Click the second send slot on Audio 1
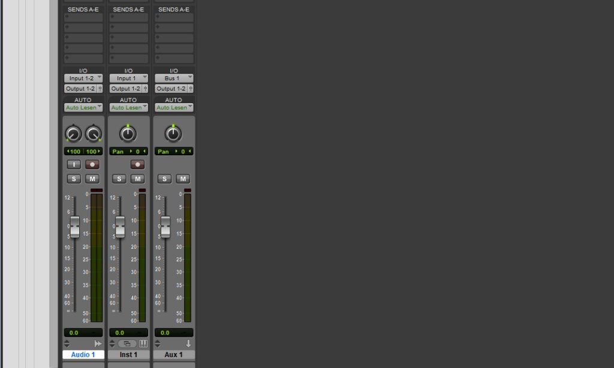614x368 pixels. click(x=83, y=28)
